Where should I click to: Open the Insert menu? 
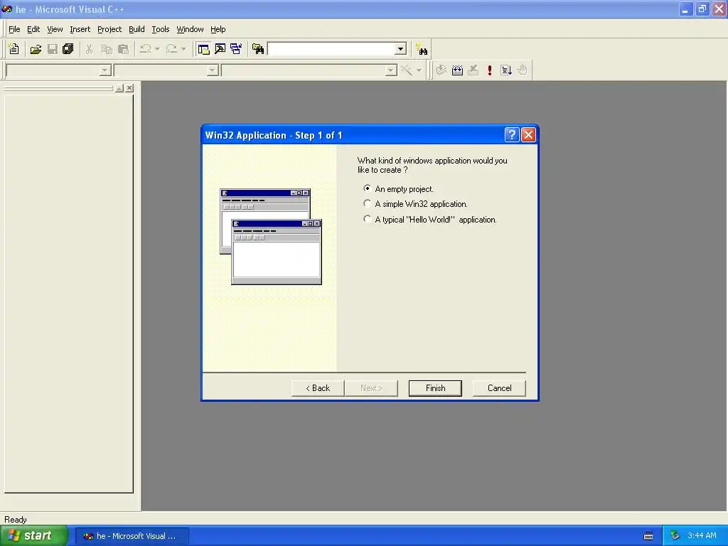(x=80, y=29)
